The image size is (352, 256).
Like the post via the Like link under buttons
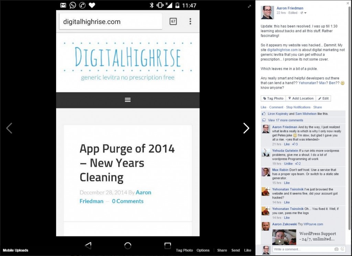coord(263,107)
